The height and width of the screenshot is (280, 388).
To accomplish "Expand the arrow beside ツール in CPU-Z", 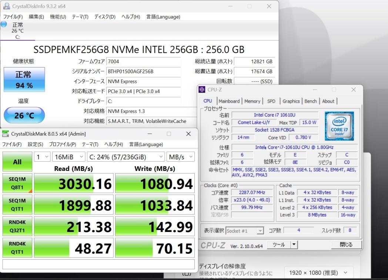I will click(x=294, y=244).
